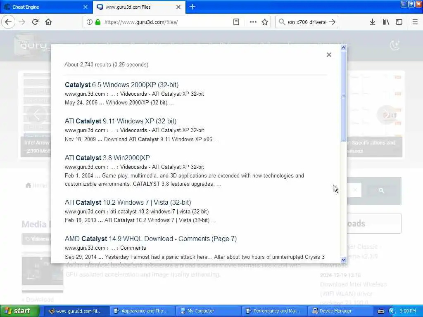Expand hidden tray icons arrow

click(392, 311)
